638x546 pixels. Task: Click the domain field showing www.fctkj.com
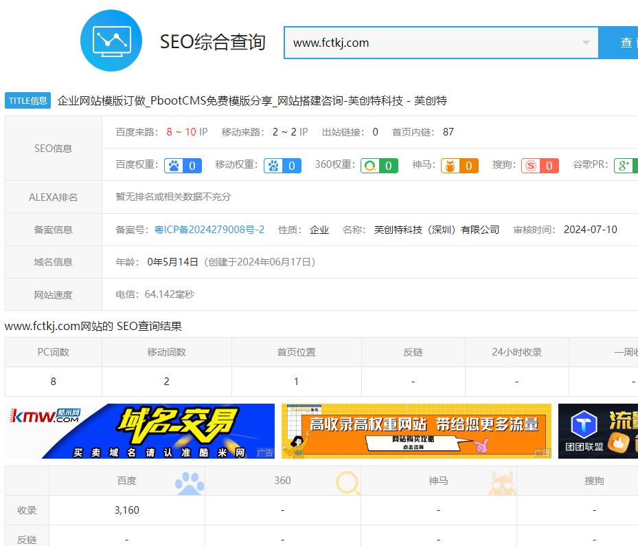[x=441, y=43]
